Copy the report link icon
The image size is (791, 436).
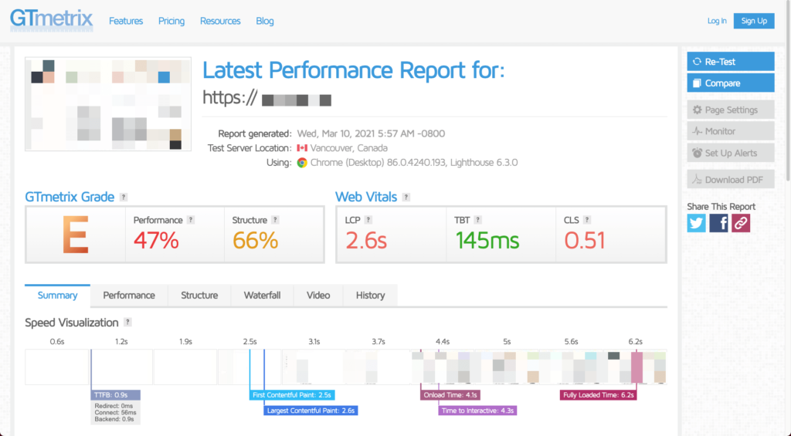[741, 223]
